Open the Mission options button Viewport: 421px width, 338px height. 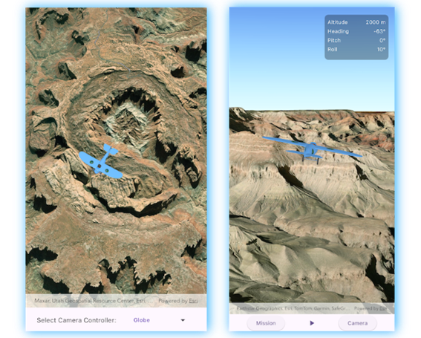pos(266,323)
